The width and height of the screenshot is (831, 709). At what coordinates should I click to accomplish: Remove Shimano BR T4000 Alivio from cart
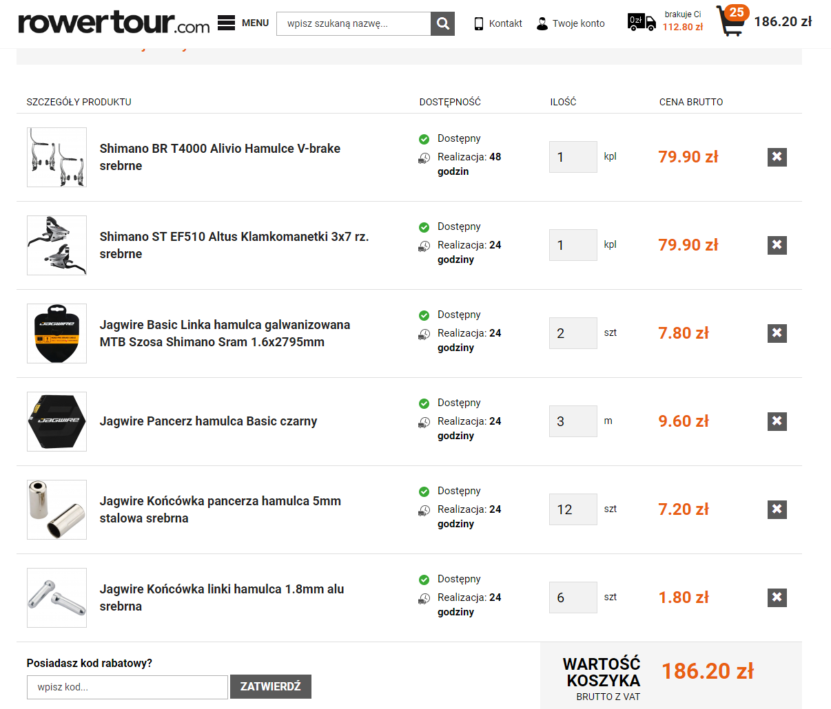pyautogui.click(x=777, y=157)
